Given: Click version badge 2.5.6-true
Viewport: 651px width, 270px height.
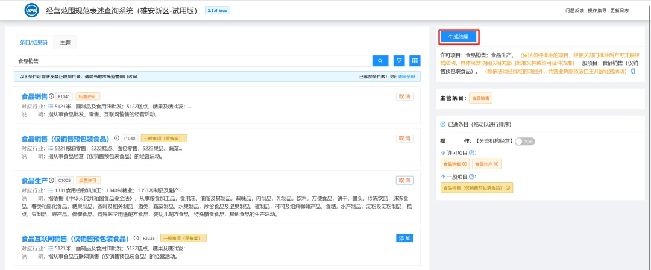Looking at the screenshot, I should click(x=218, y=10).
